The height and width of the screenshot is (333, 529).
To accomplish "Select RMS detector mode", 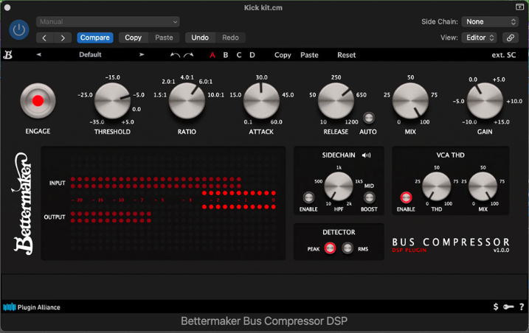I will click(x=348, y=248).
